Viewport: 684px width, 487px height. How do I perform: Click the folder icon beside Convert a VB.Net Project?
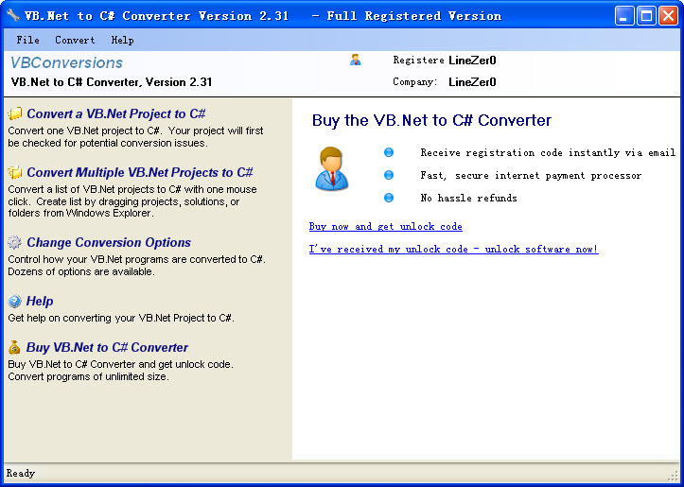(14, 113)
